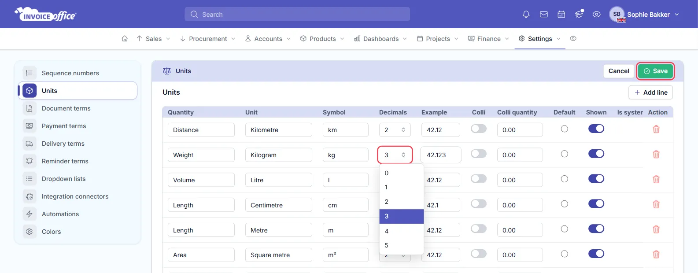Viewport: 698px width, 273px height.
Task: Turn off Shown toggle for Litre
Action: click(596, 179)
